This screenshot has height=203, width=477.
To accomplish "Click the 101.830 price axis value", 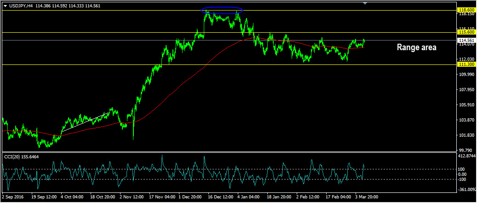I will click(x=466, y=135).
